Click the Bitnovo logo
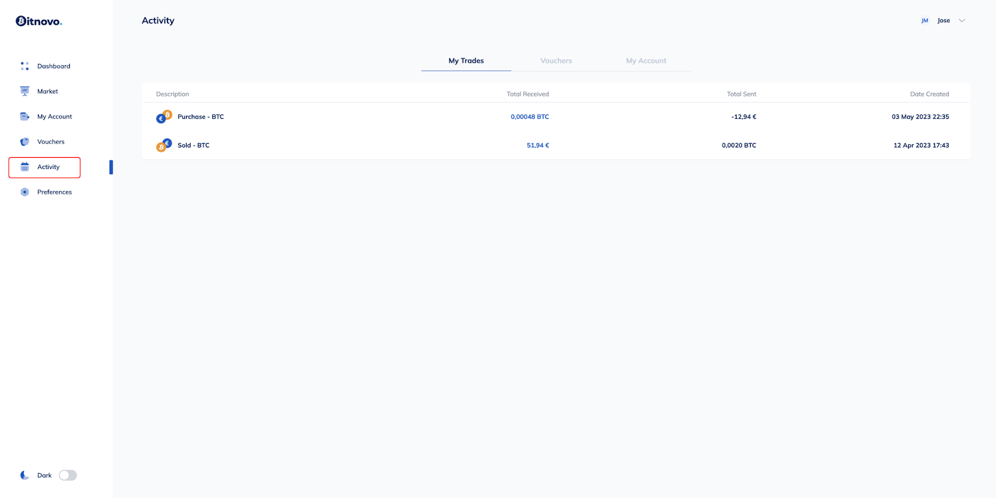This screenshot has width=996, height=498. [39, 21]
